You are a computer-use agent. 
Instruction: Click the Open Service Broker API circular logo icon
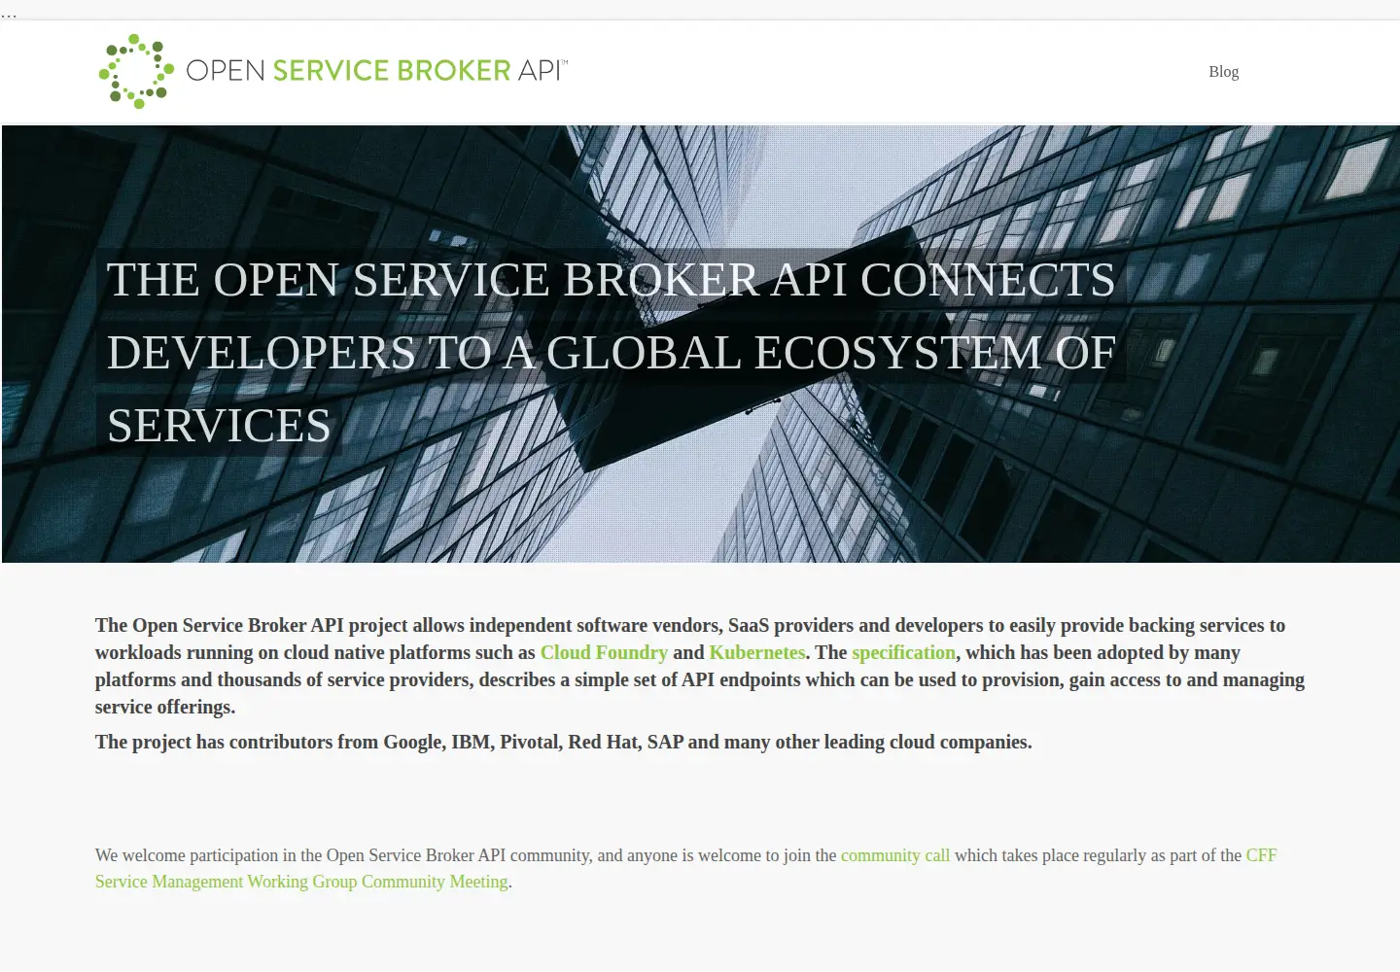tap(136, 71)
